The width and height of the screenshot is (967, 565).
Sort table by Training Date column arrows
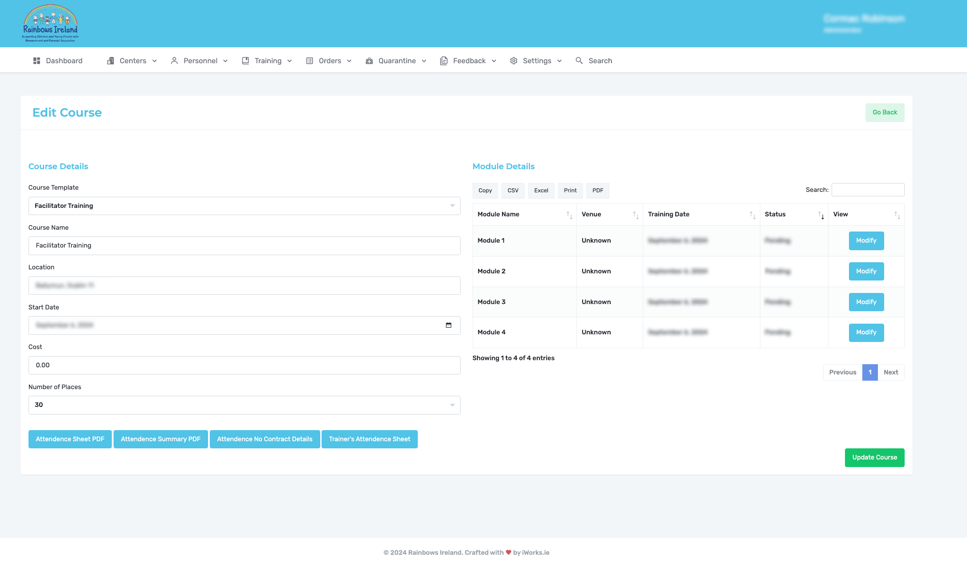[752, 215]
